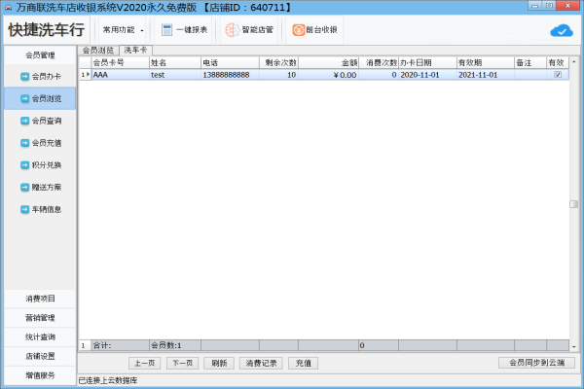Click the 会员数:1 summary cell

click(175, 345)
